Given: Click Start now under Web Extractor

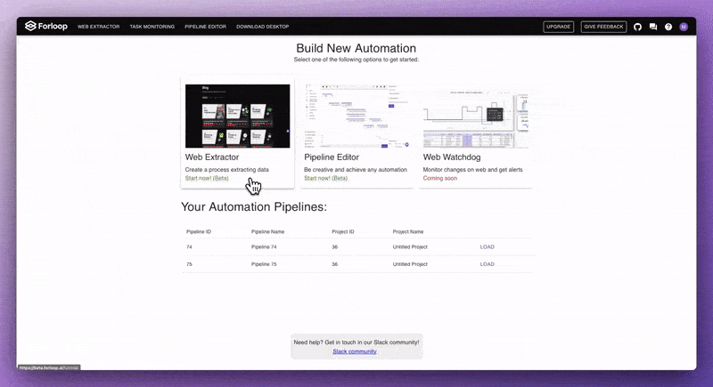Looking at the screenshot, I should (207, 178).
